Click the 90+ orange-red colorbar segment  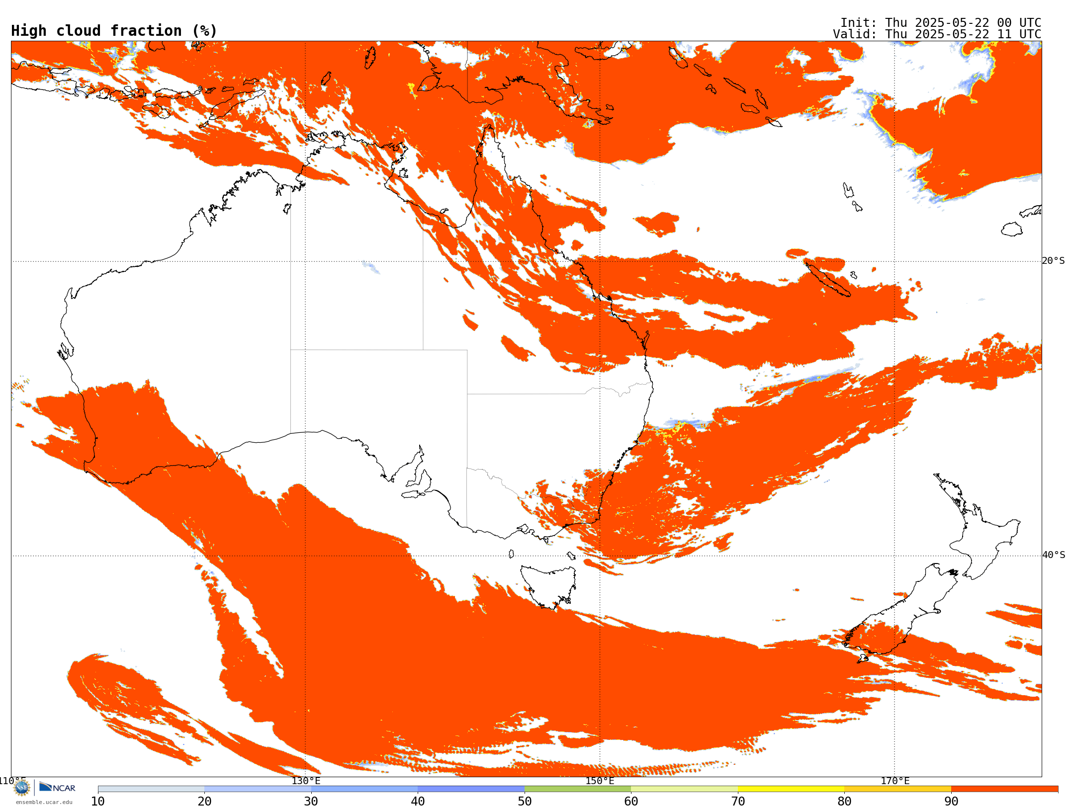pos(1004,789)
